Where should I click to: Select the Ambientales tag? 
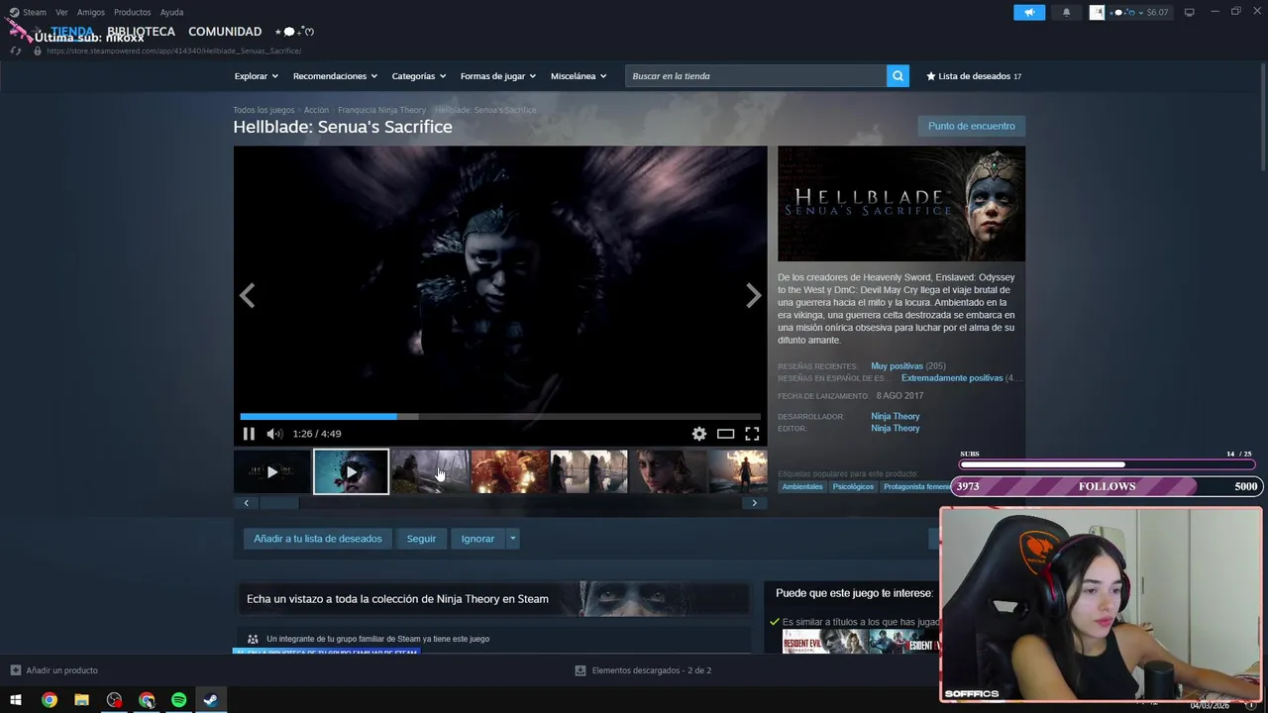[802, 487]
